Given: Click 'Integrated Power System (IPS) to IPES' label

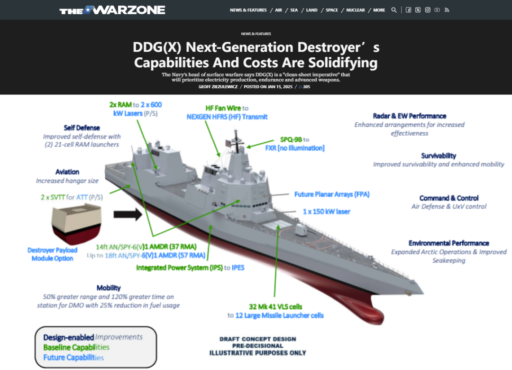Looking at the screenshot, I should click(x=191, y=268).
